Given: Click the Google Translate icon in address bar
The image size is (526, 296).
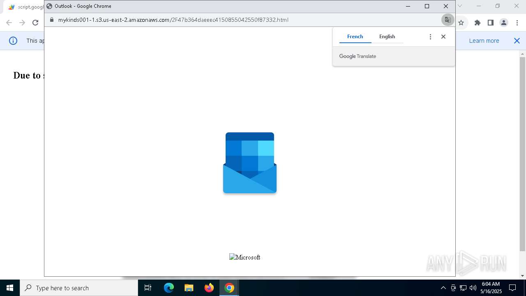Looking at the screenshot, I should pyautogui.click(x=448, y=20).
